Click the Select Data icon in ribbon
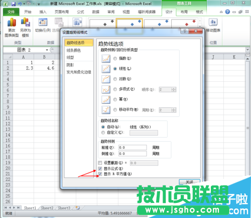Screen dimensions: 251x218 tap(59, 22)
